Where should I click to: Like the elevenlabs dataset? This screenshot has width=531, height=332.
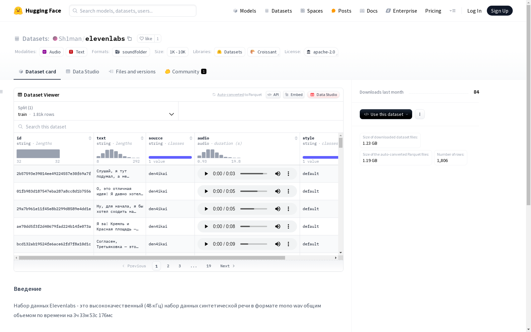point(146,39)
